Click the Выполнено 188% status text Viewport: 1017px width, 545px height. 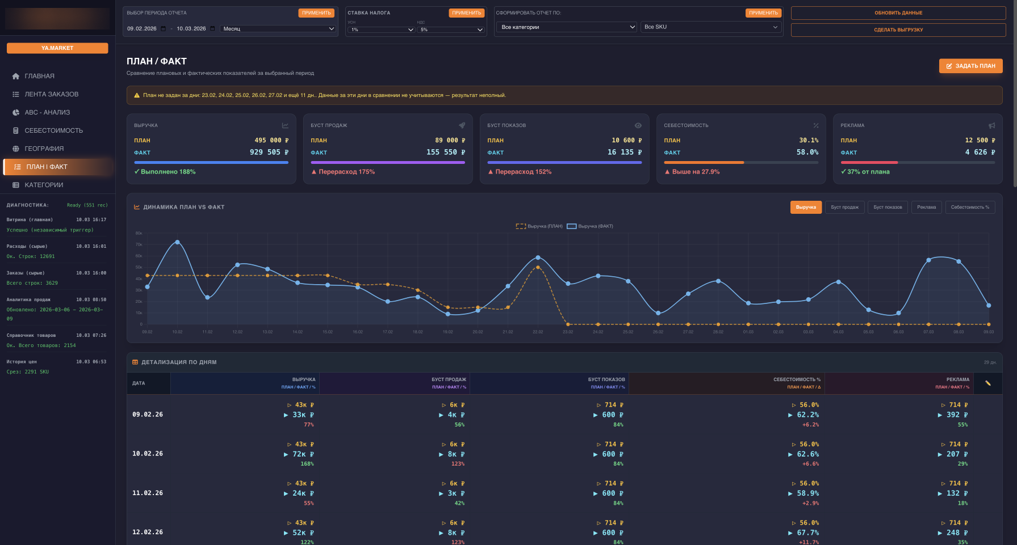click(165, 172)
